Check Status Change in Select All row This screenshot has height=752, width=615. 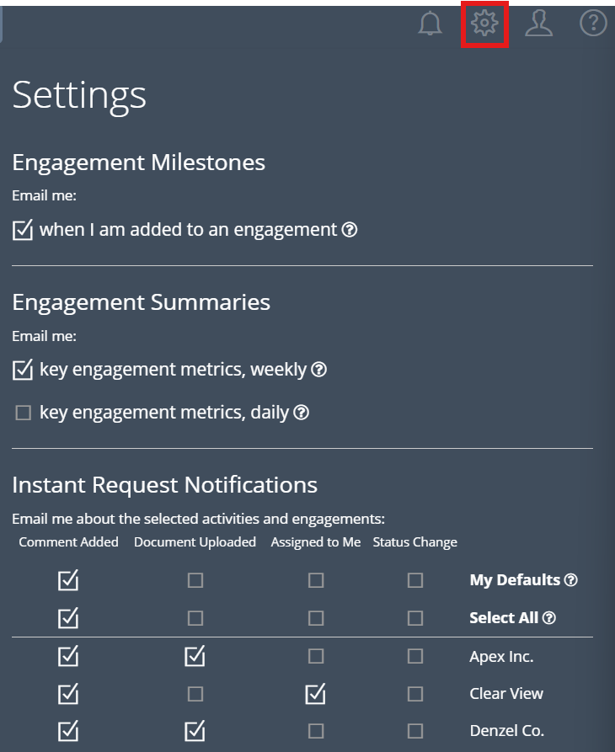click(415, 618)
